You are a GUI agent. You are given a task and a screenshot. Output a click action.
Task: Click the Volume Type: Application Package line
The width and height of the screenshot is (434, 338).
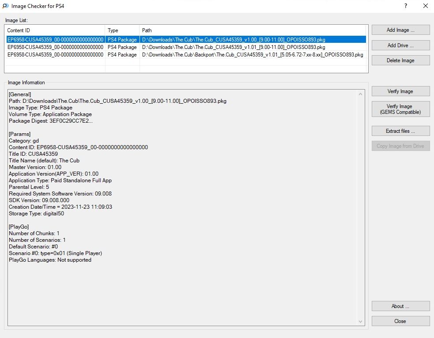[x=50, y=114]
